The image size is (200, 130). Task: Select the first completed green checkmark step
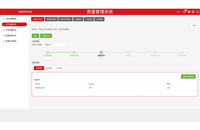pos(47,52)
